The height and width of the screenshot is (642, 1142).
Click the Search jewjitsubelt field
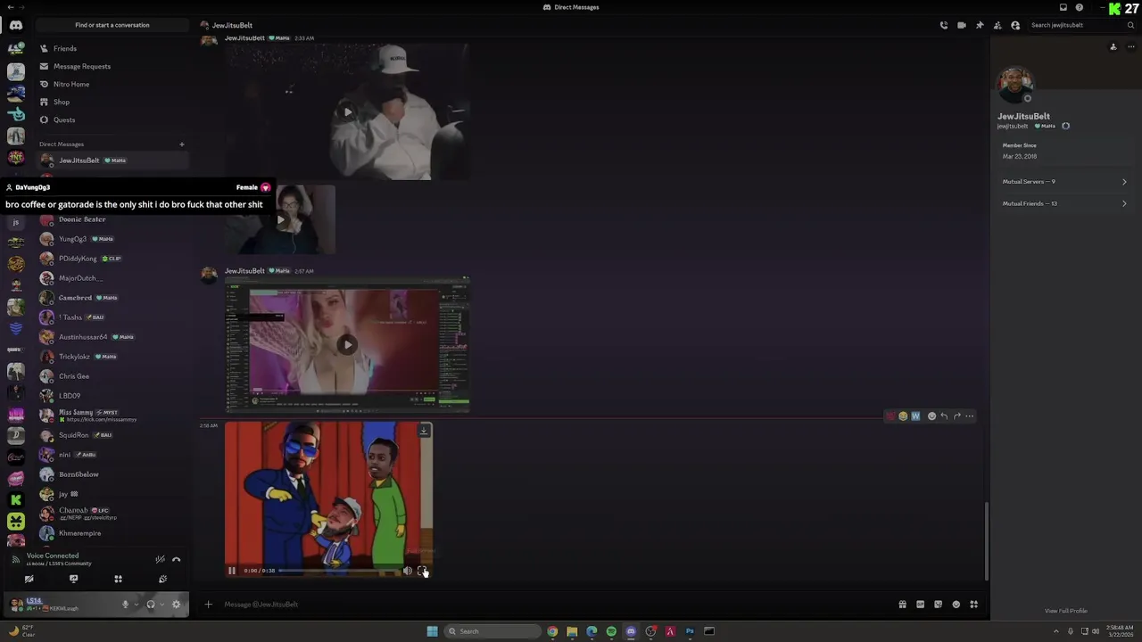[1080, 25]
